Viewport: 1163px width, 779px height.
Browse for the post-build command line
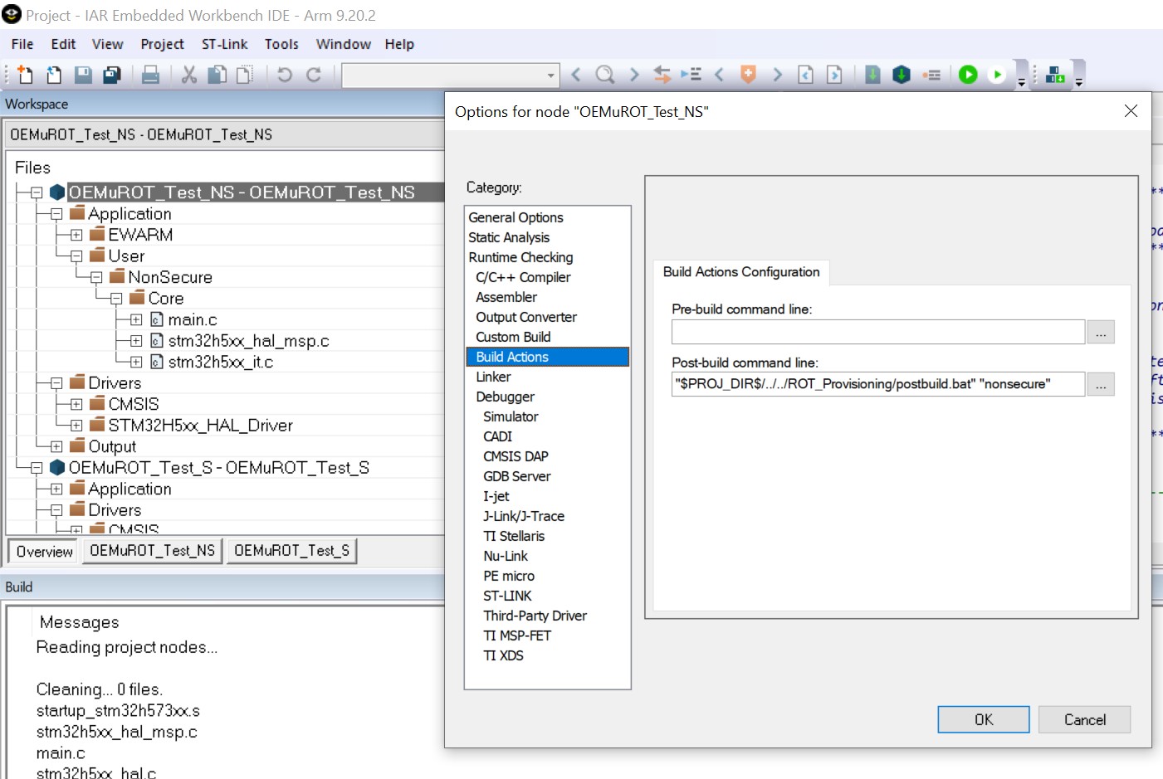click(1101, 384)
